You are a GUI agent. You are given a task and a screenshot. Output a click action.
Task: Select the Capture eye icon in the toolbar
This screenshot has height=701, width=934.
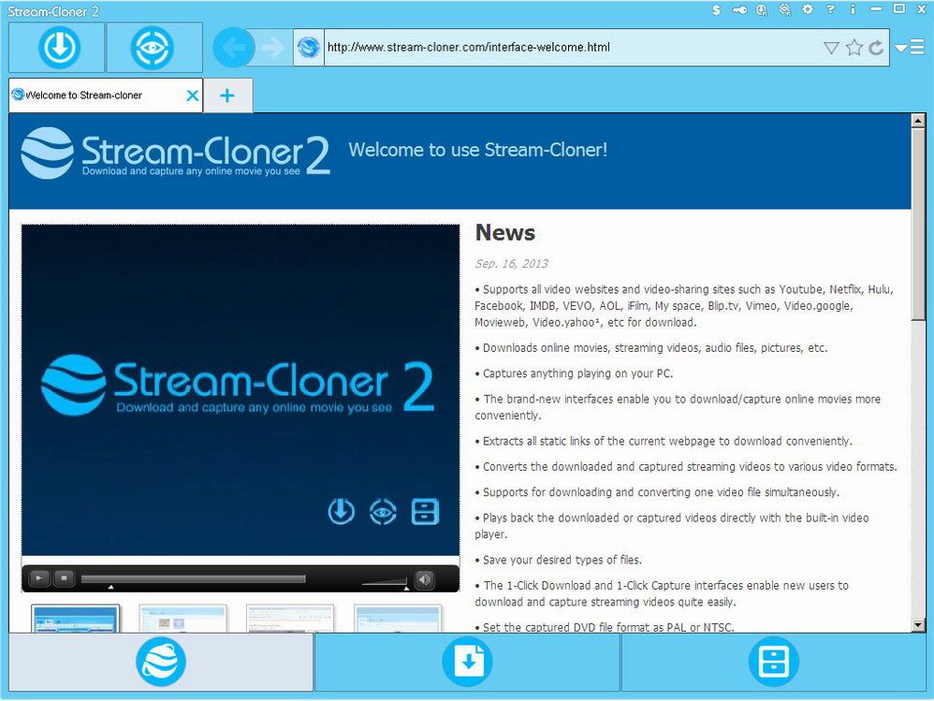click(x=154, y=47)
